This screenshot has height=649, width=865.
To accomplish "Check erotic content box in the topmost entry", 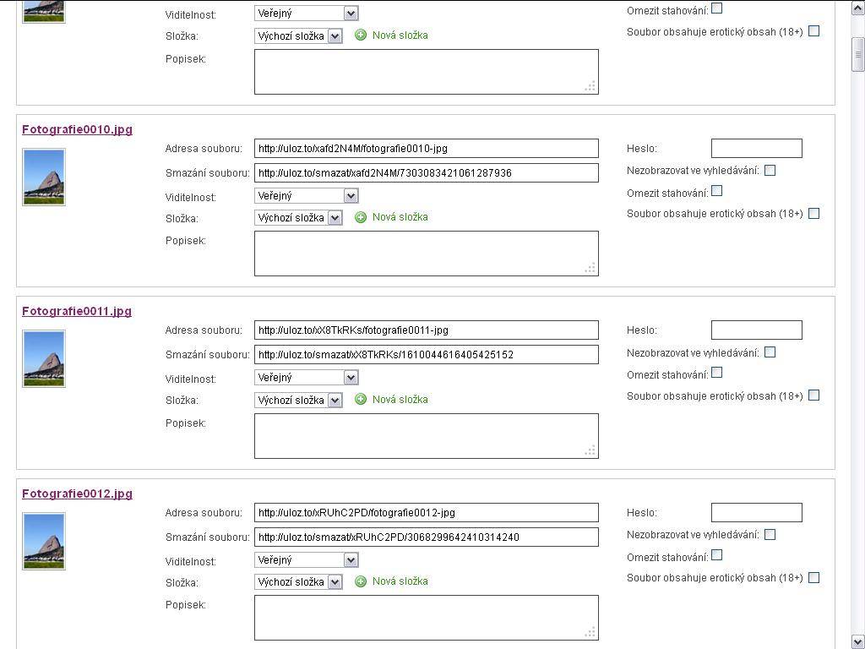I will 813,31.
